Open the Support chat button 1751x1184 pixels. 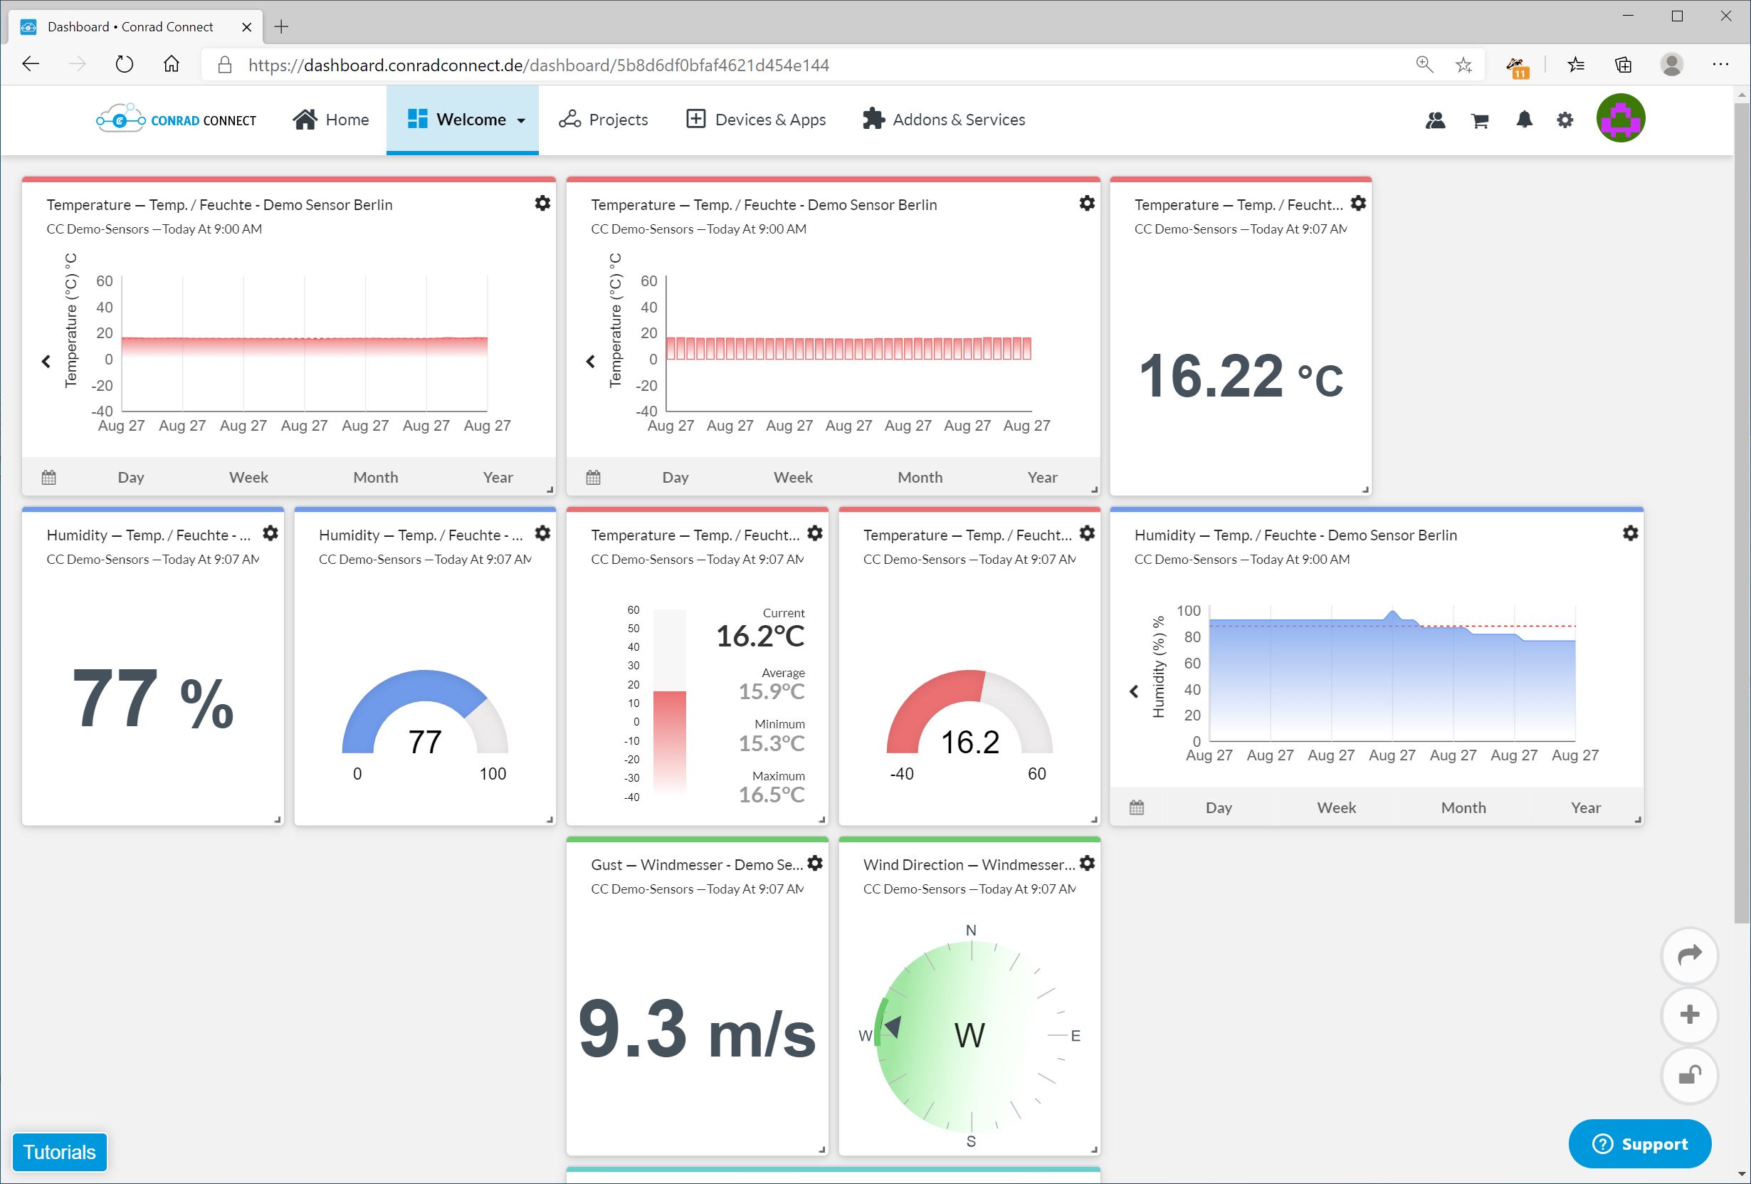click(x=1639, y=1143)
